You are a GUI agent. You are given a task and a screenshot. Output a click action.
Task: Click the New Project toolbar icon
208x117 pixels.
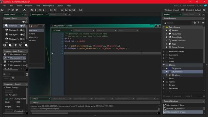point(9,10)
